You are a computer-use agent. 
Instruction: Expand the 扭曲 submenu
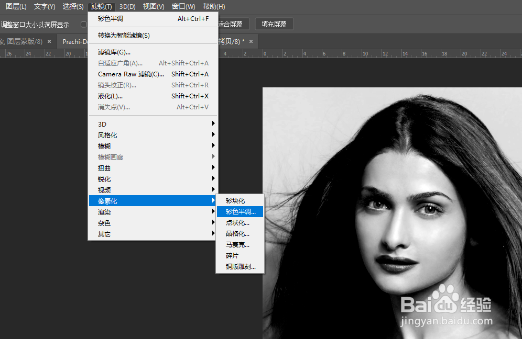(x=153, y=168)
